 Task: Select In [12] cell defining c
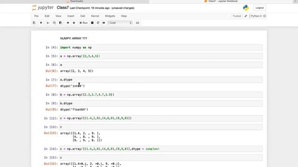pyautogui.click(x=161, y=118)
